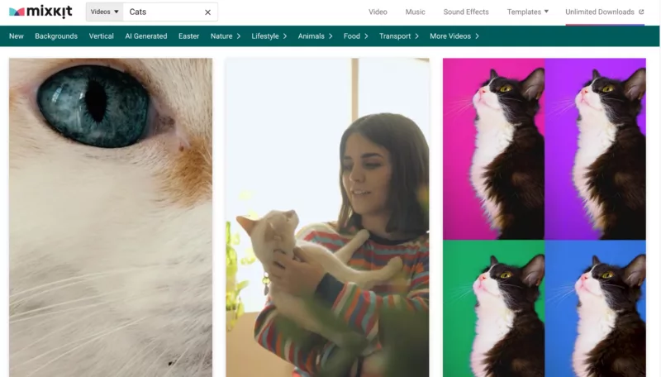Go to the Music section
This screenshot has width=661, height=377.
(416, 12)
